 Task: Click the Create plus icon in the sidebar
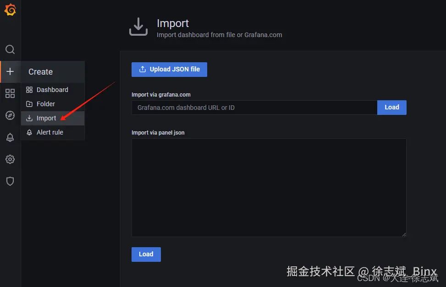pyautogui.click(x=10, y=71)
